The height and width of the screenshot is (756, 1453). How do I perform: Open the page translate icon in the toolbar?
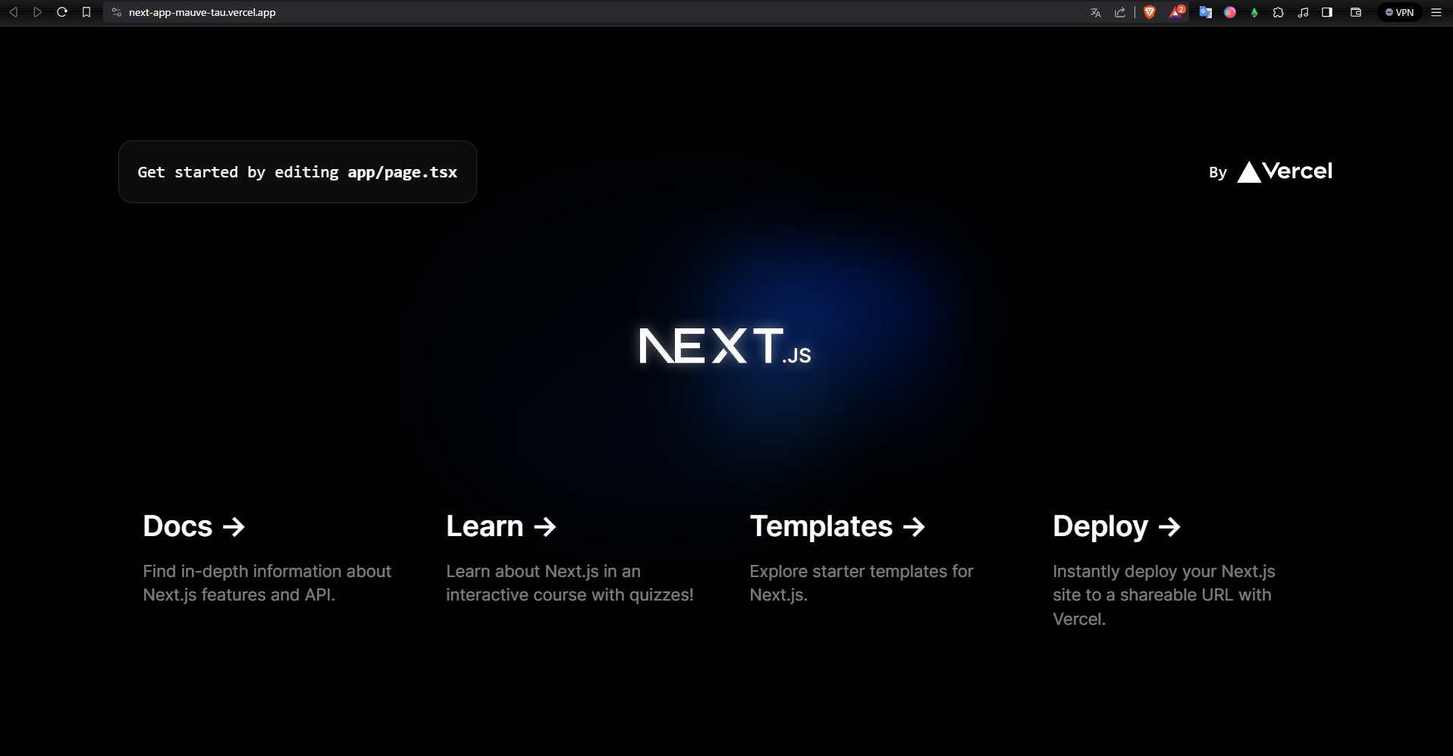1095,12
